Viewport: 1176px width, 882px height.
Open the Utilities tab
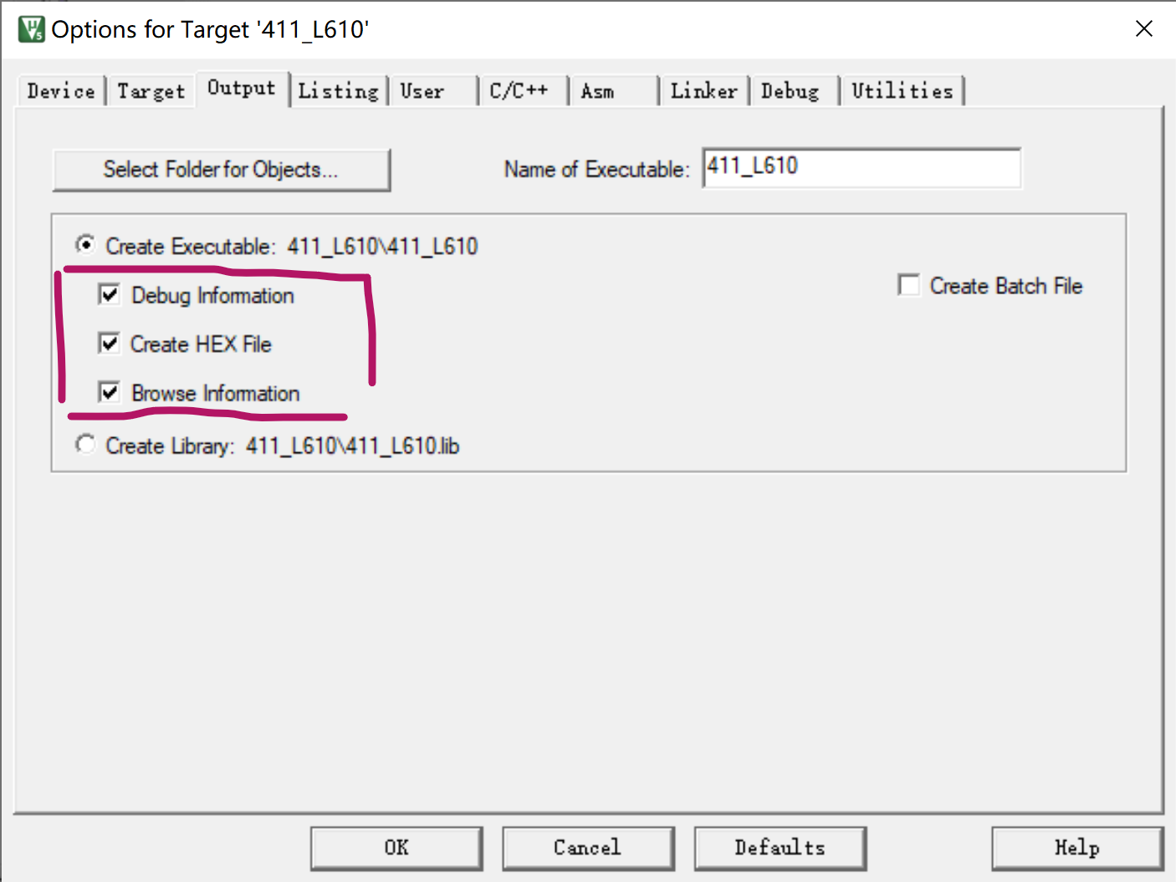[902, 91]
